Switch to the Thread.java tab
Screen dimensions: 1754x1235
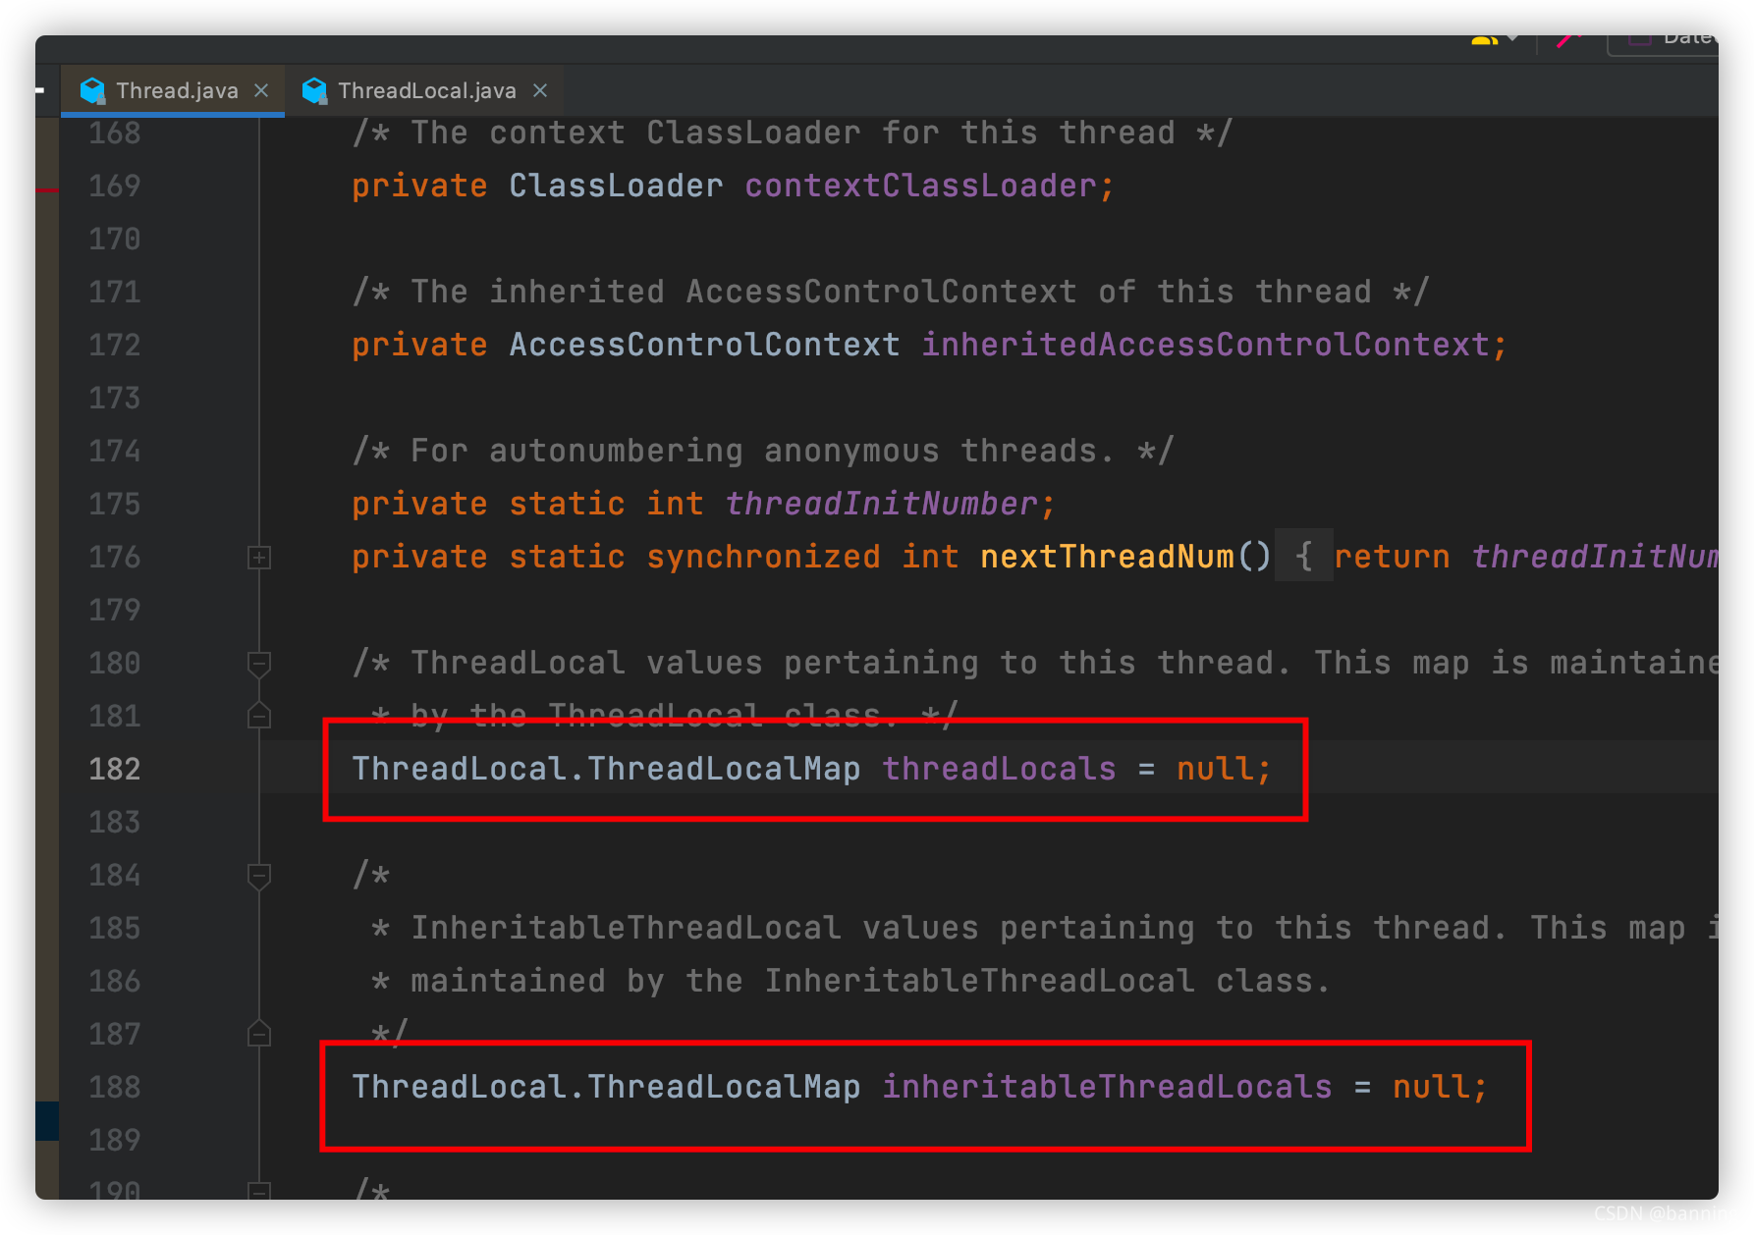coord(173,90)
